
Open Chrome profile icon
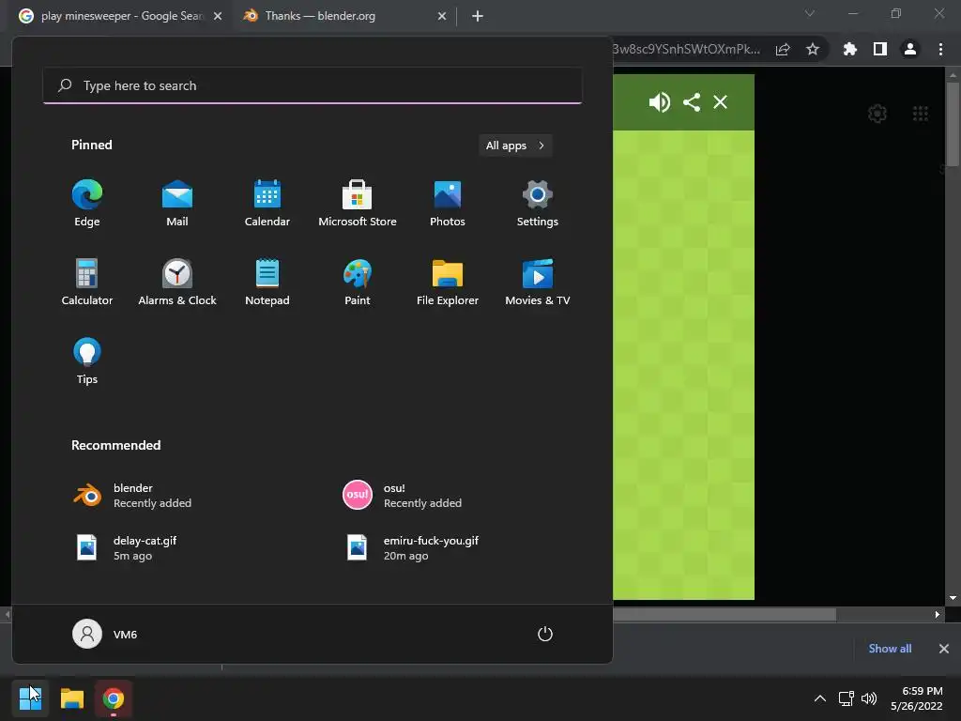(910, 49)
